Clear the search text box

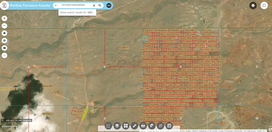click(94, 5)
